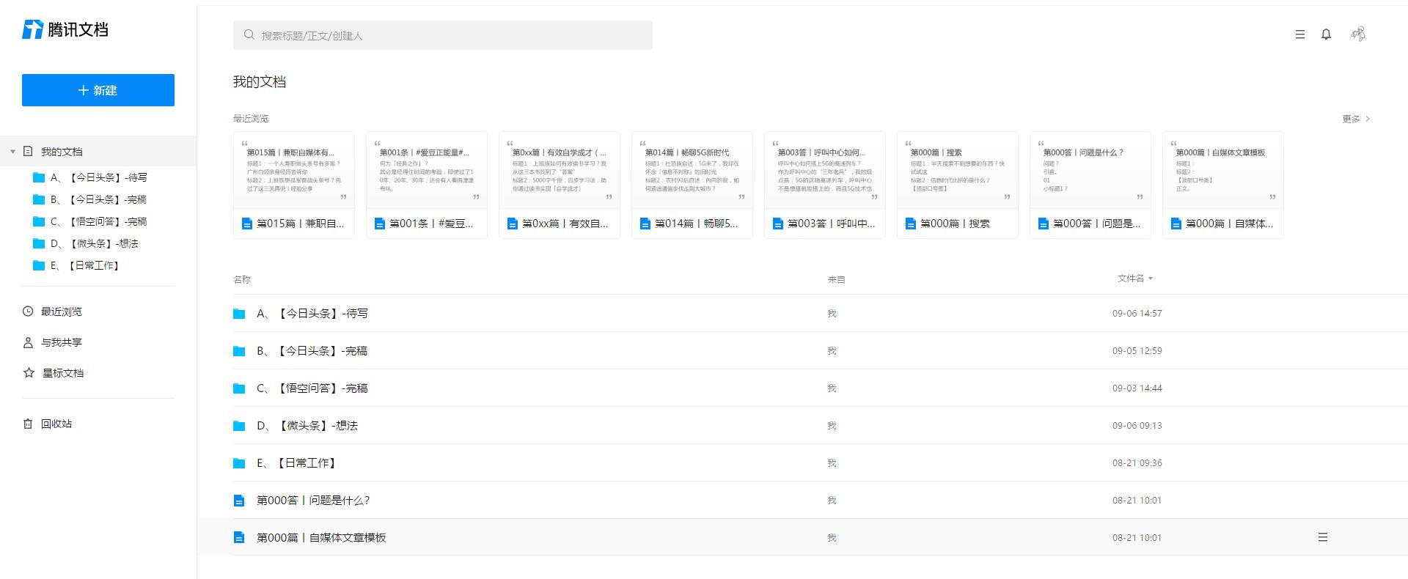
Task: Open sidebar folder E、【日常工作】
Action: point(76,265)
